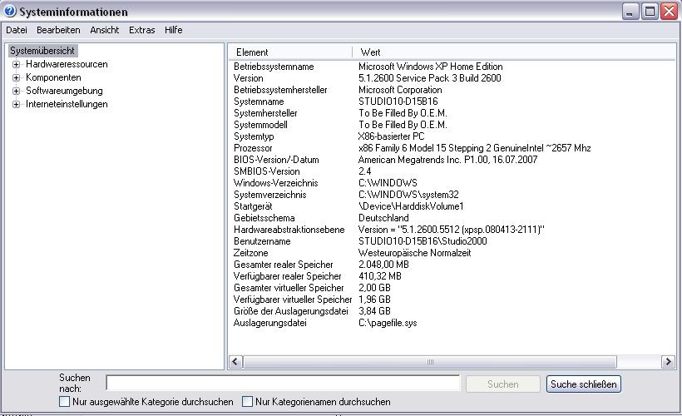Minimize the Systeminformationen window
The height and width of the screenshot is (416, 682).
point(630,12)
